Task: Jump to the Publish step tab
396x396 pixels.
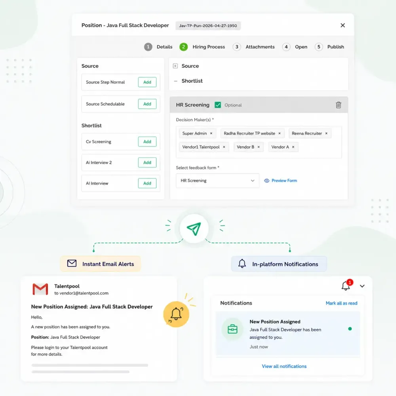Action: (335, 47)
